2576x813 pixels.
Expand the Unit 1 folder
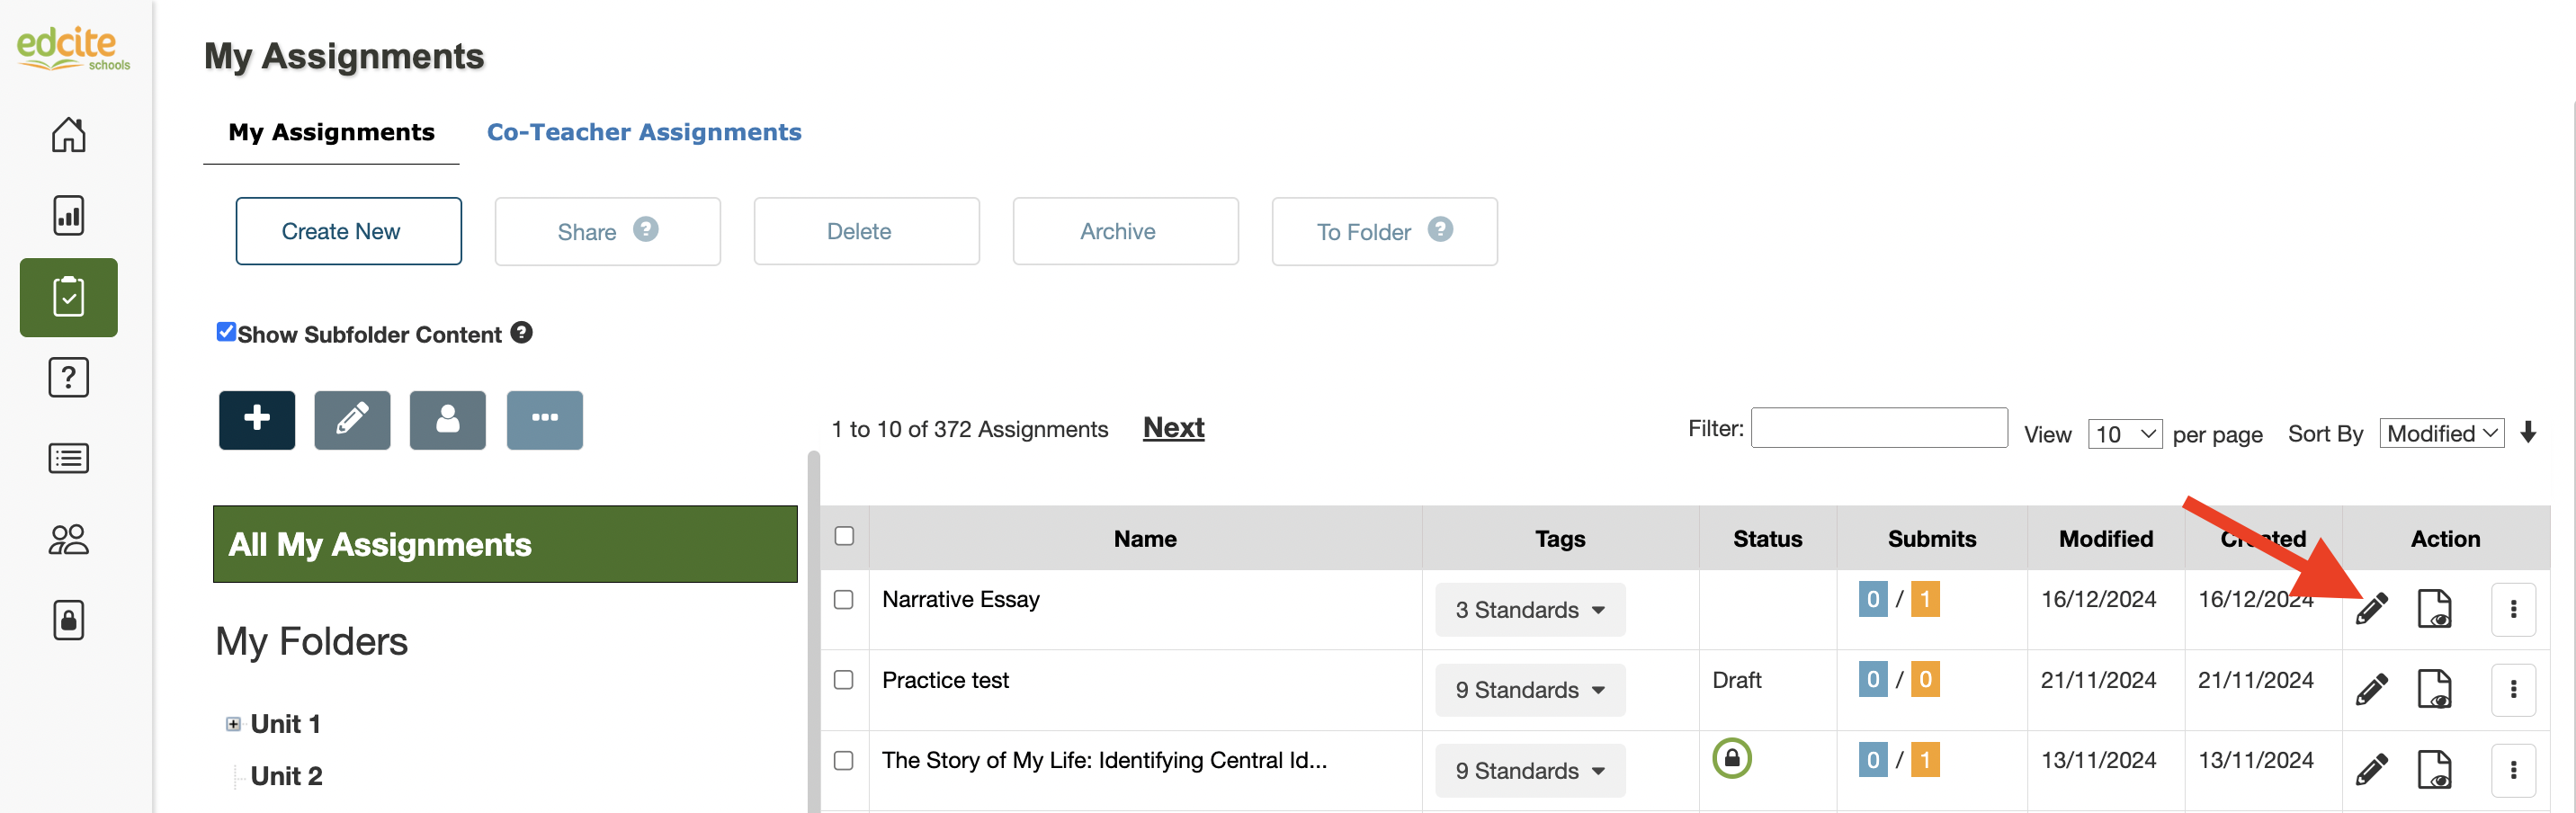(x=233, y=724)
